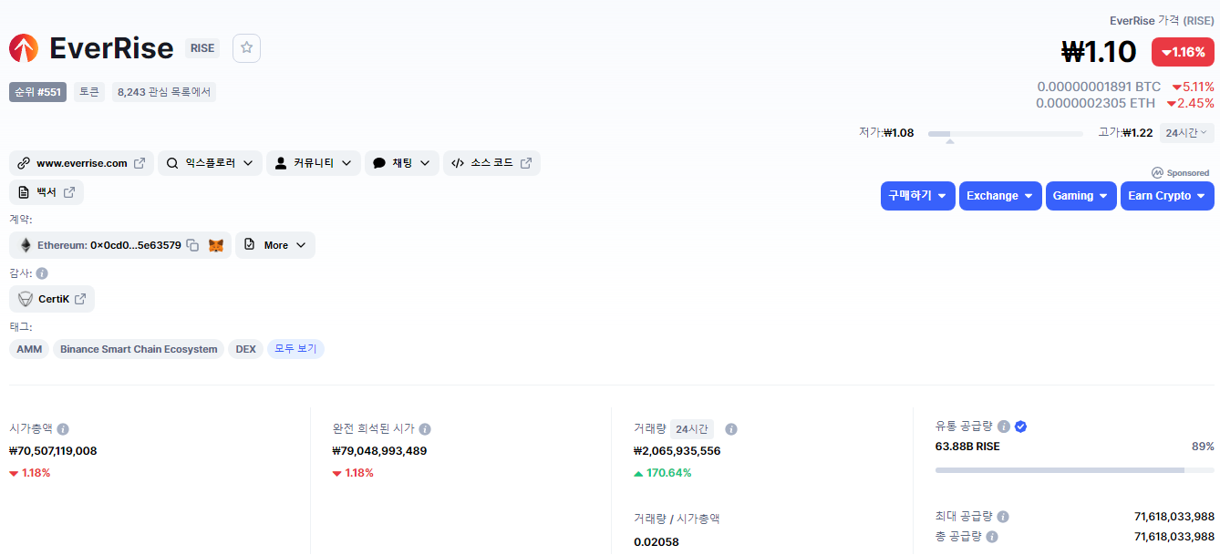This screenshot has height=555, width=1220.
Task: Select the AMM tag
Action: point(29,349)
